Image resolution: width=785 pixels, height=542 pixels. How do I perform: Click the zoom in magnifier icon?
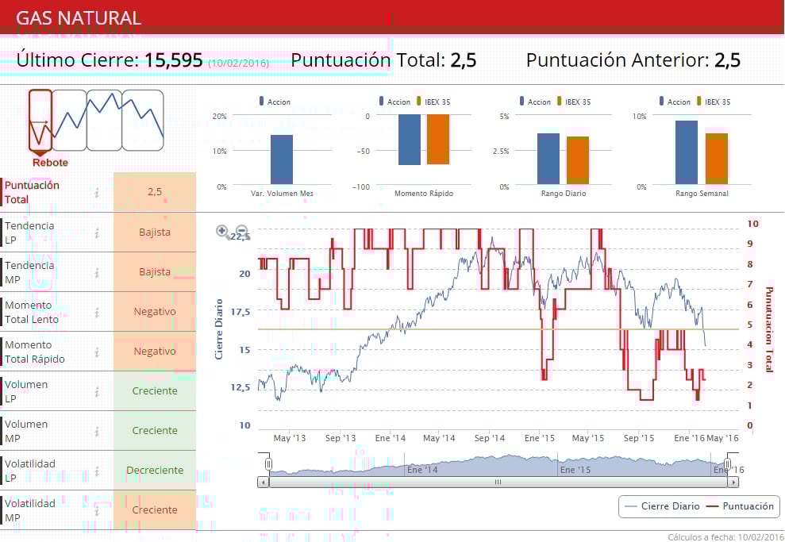222,231
